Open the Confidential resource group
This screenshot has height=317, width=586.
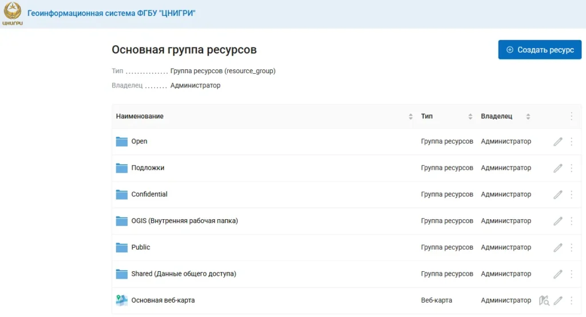click(149, 195)
